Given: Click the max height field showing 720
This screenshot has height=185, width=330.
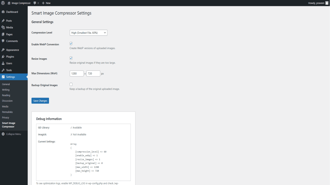Looking at the screenshot, I should [93, 73].
